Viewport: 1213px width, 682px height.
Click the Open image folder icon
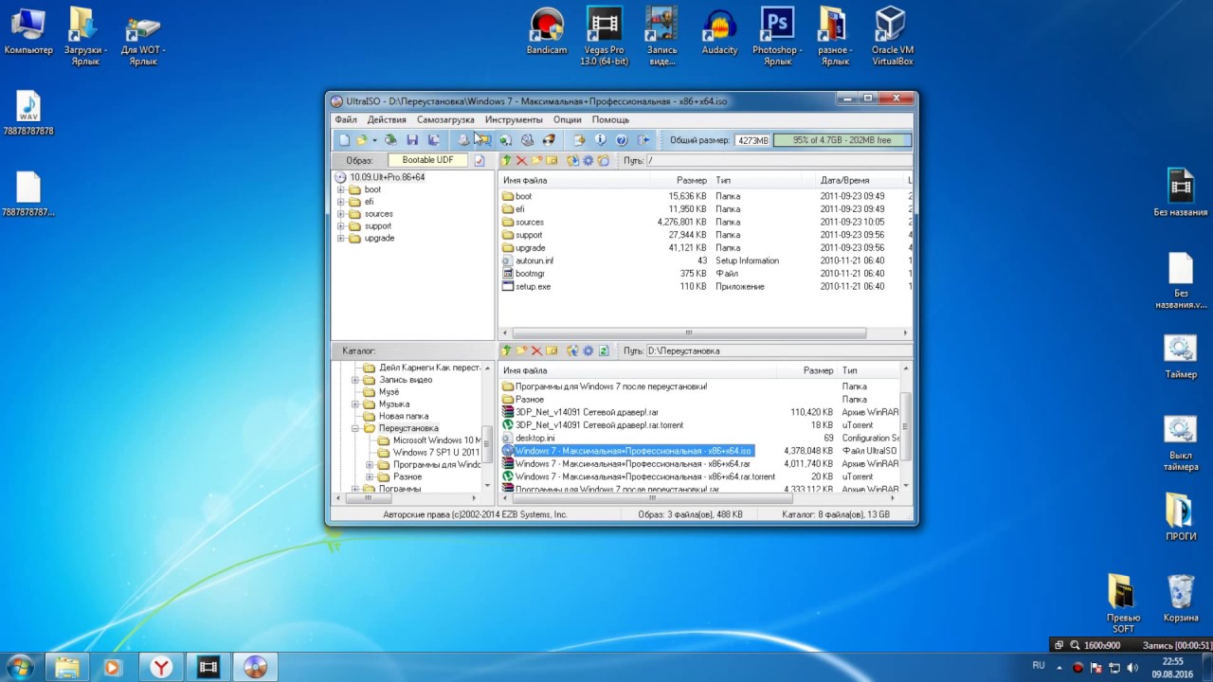coord(361,140)
